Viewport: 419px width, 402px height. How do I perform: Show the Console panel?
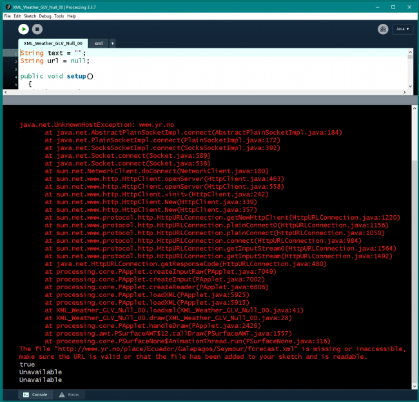[x=35, y=394]
